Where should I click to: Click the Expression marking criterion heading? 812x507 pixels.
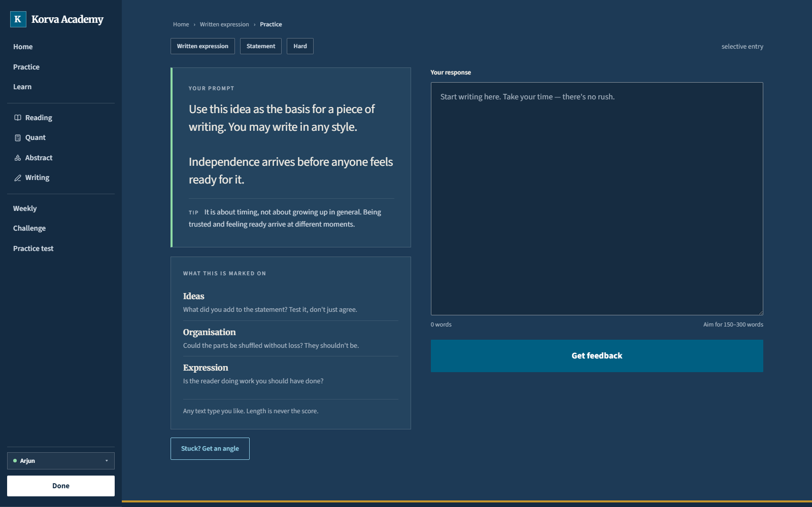pos(206,368)
